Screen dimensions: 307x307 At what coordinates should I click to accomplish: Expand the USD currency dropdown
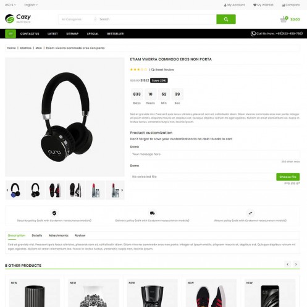[11, 5]
